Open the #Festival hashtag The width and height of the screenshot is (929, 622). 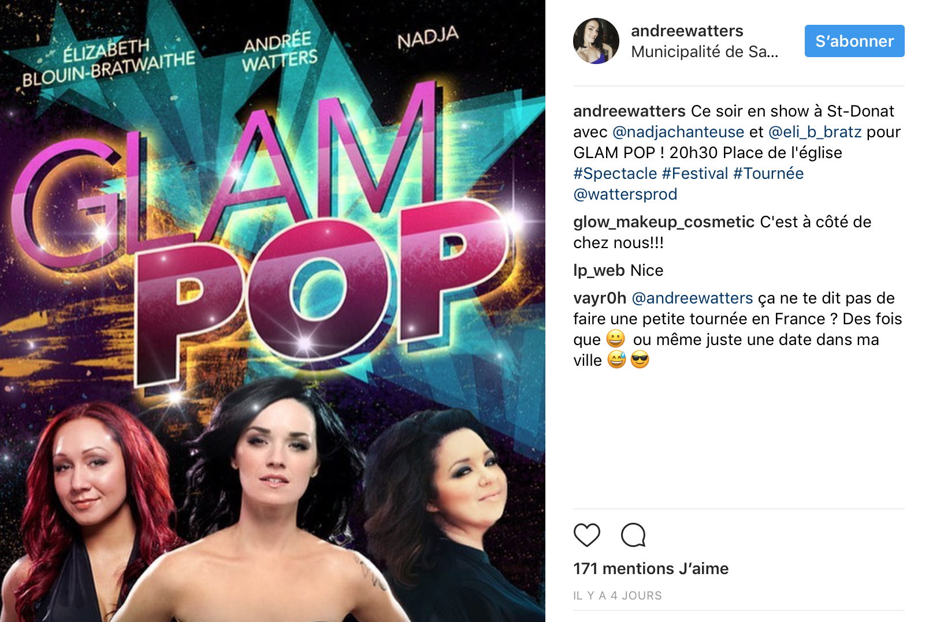[x=695, y=174]
